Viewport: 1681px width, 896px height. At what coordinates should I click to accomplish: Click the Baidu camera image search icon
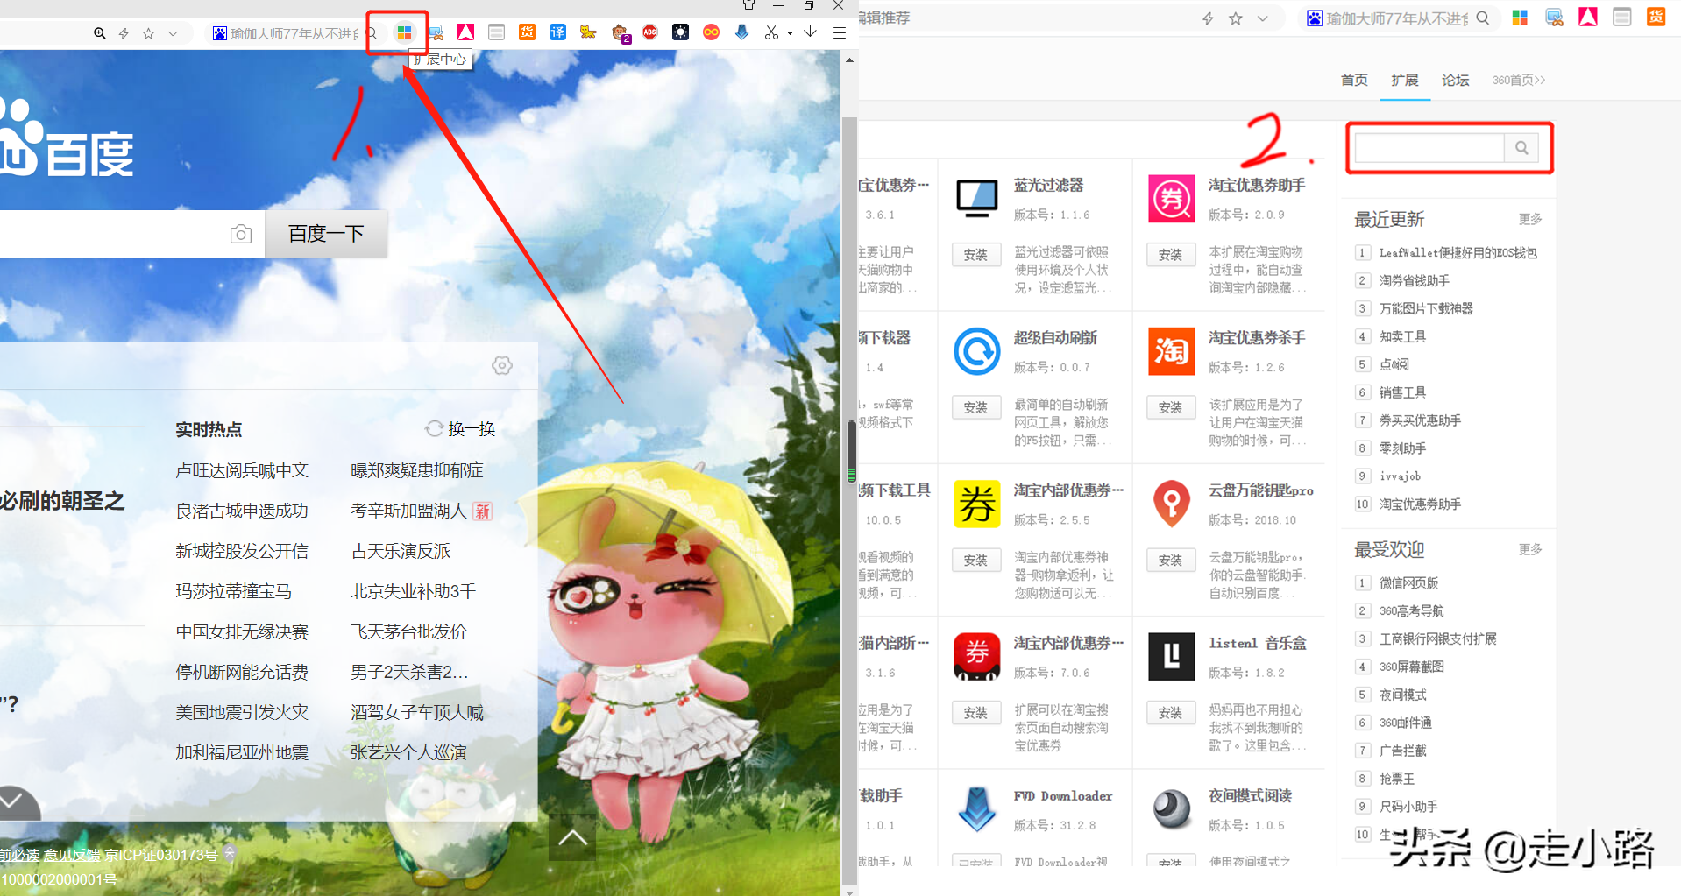coord(241,234)
